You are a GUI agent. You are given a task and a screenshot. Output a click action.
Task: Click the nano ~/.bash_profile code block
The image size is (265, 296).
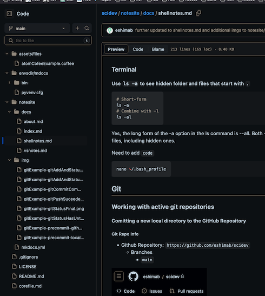click(141, 169)
